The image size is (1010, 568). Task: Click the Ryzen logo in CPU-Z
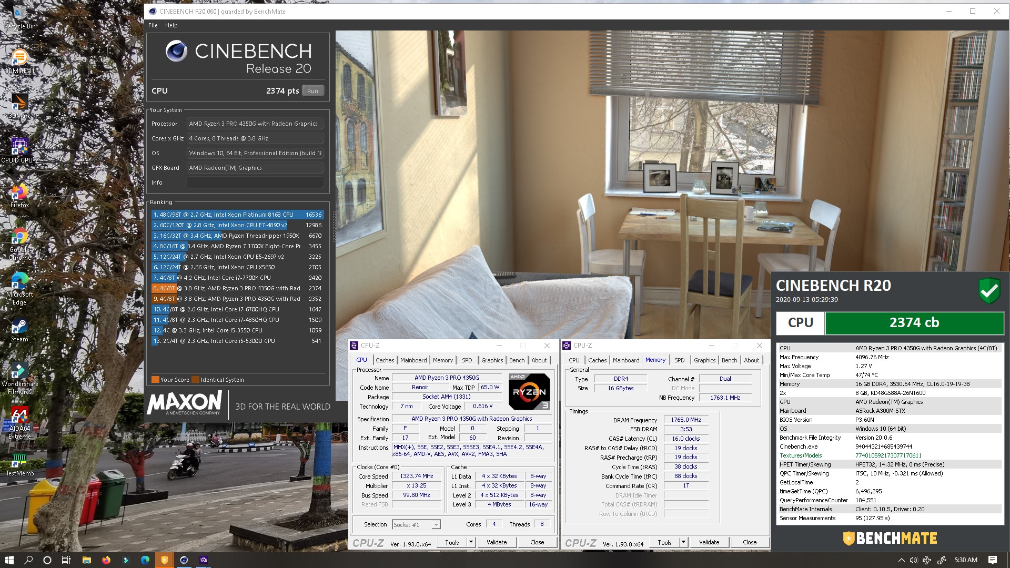[529, 392]
